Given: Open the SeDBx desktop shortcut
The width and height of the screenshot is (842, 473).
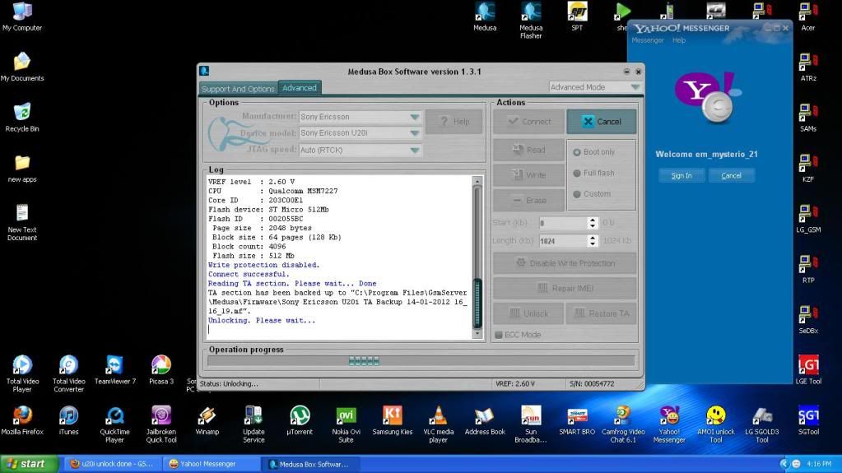Looking at the screenshot, I should click(808, 319).
